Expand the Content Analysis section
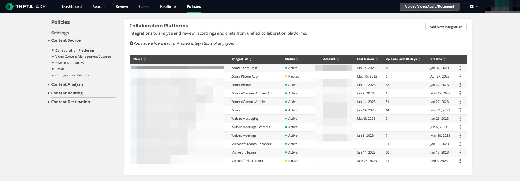Viewport: 520px width, 181px height. pyautogui.click(x=67, y=84)
